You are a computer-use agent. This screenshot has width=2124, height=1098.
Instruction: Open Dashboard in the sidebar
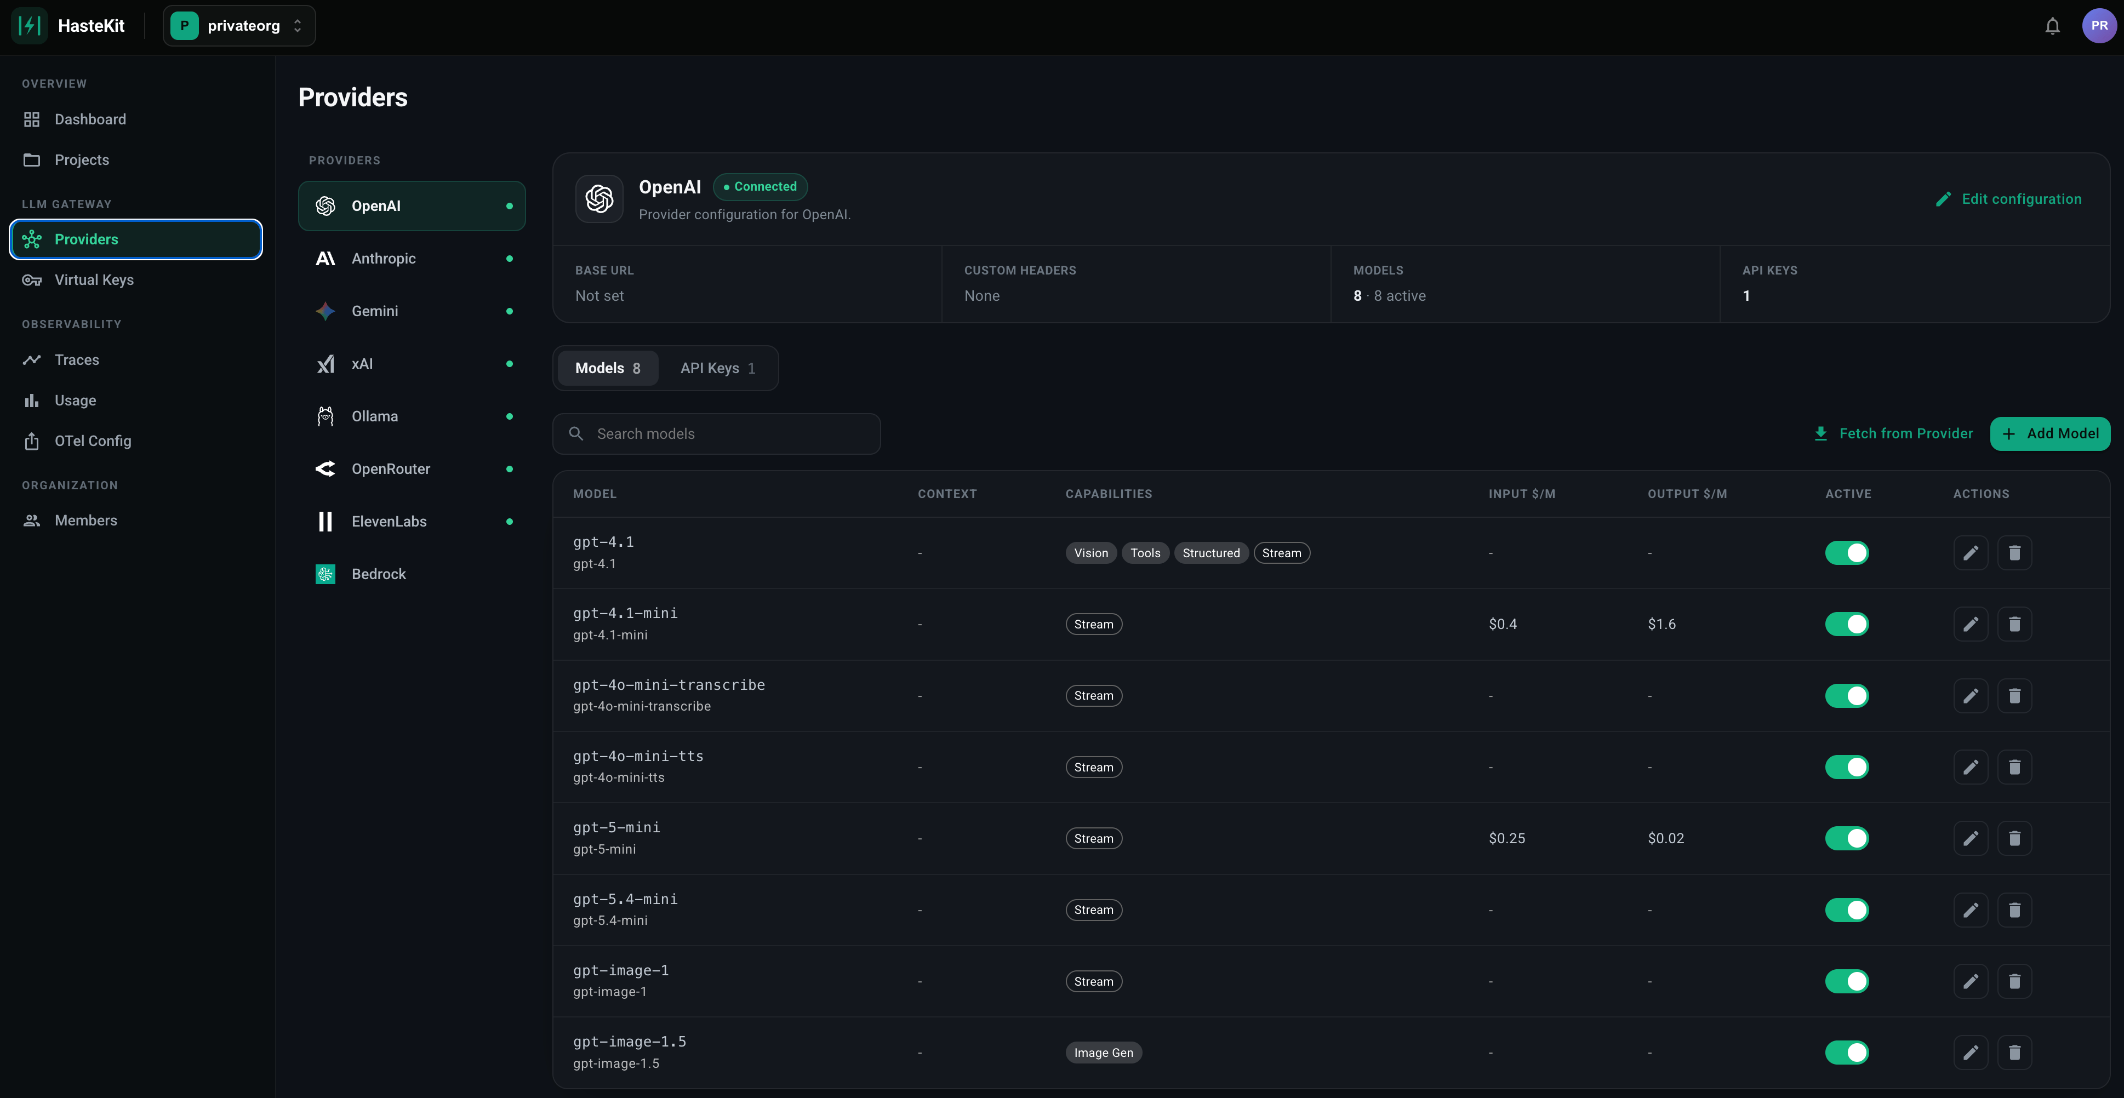(x=136, y=119)
